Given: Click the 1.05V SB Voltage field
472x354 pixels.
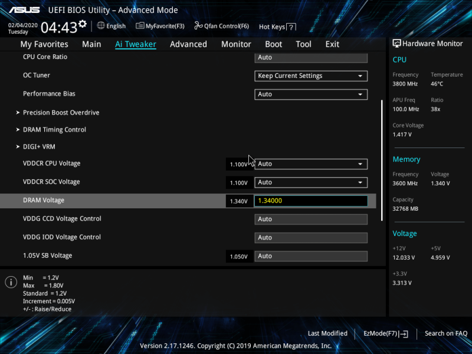Looking at the screenshot, I should 311,256.
